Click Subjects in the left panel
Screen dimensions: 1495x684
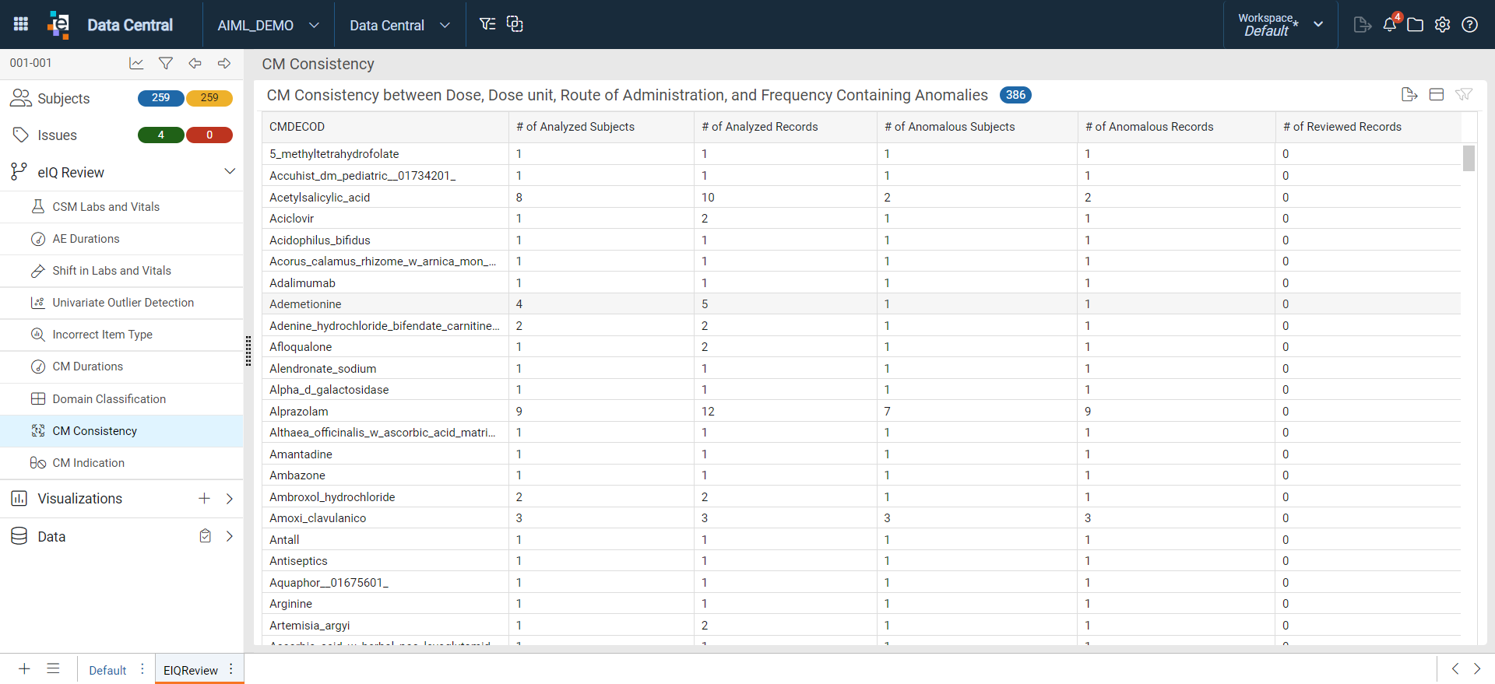[64, 99]
